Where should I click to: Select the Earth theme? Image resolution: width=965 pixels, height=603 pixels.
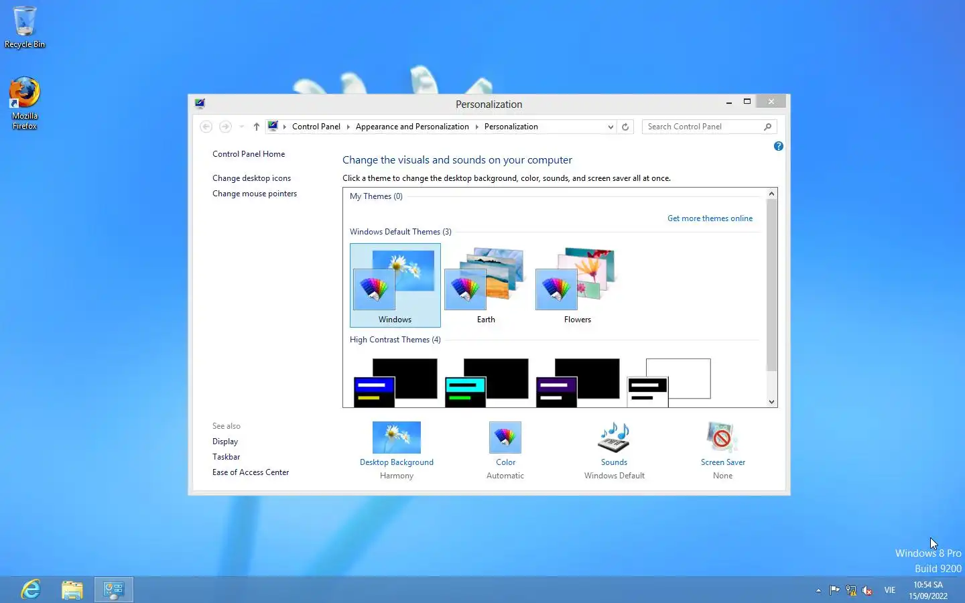point(486,285)
